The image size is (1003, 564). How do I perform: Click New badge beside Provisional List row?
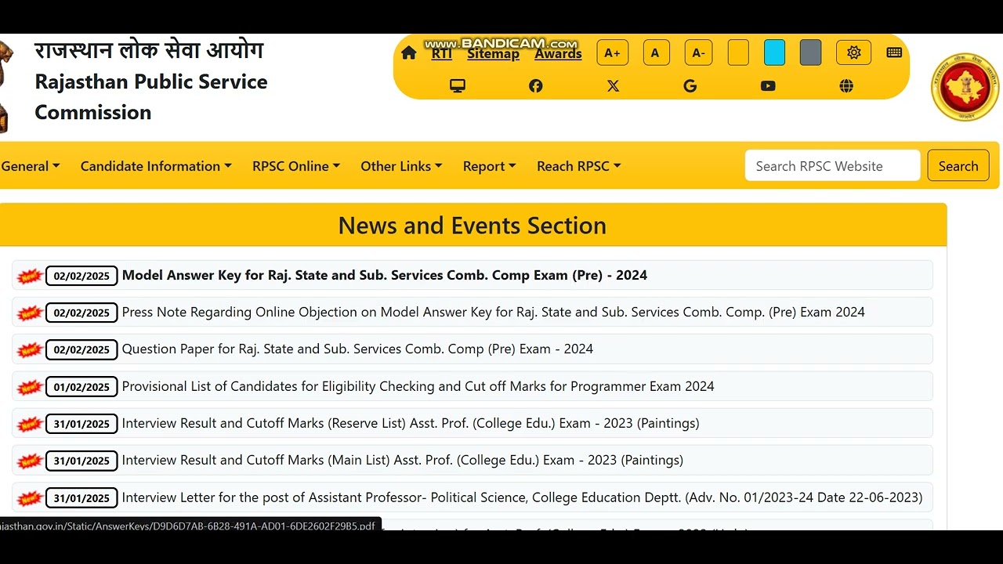coord(30,387)
